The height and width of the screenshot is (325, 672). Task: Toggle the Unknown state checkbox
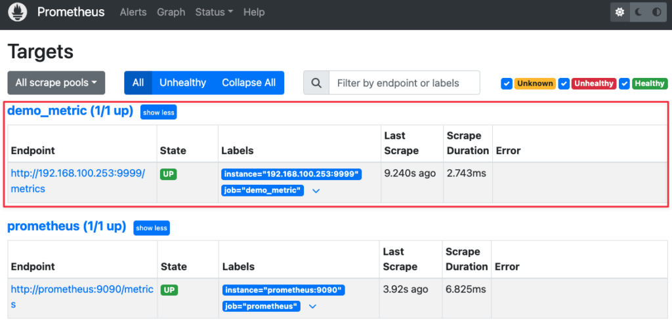tap(507, 83)
